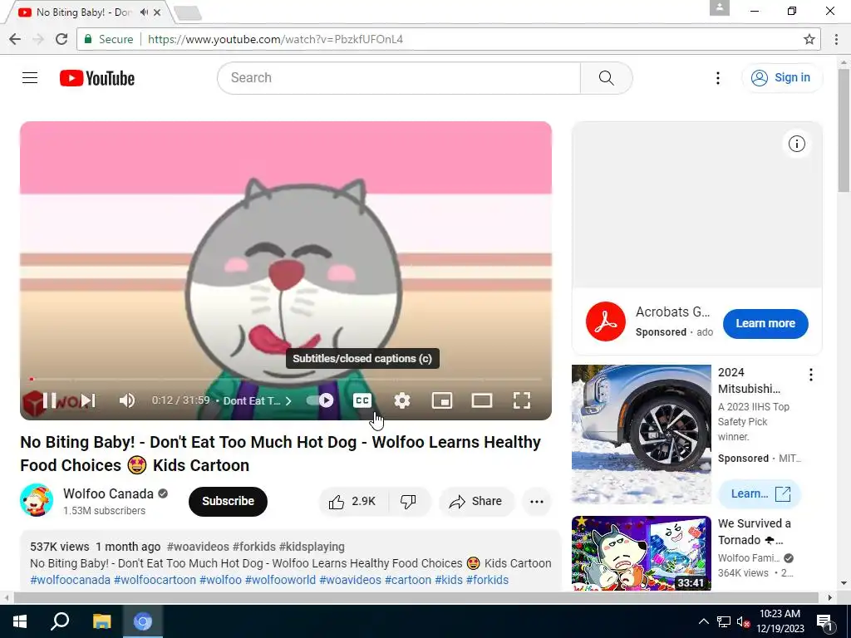Image resolution: width=851 pixels, height=638 pixels.
Task: Open the Share dialog
Action: [476, 501]
